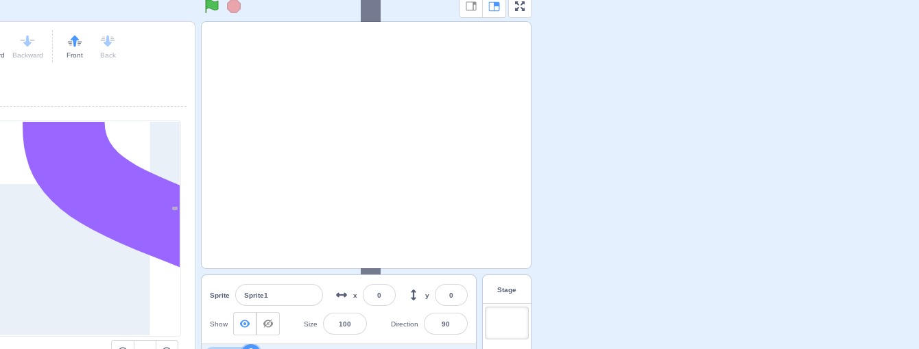Open the Direction value field
The image size is (919, 349).
445,324
